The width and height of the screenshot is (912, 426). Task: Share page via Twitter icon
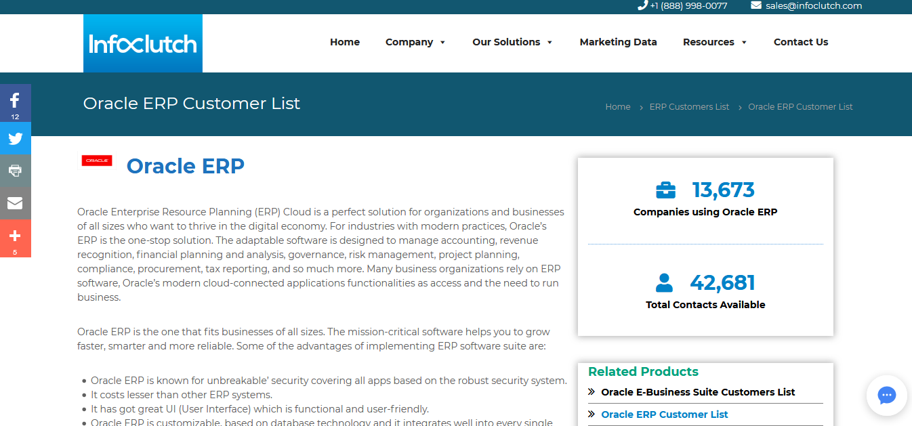coord(15,139)
